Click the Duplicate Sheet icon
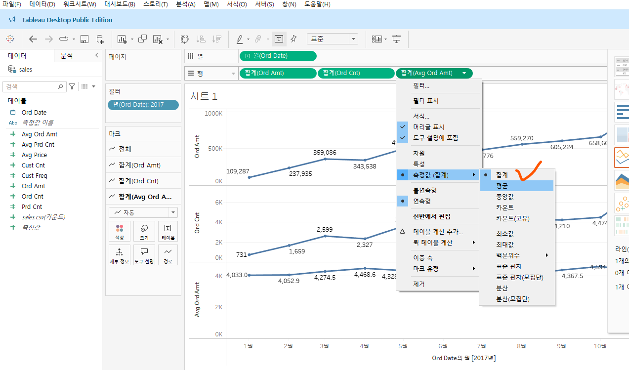The image size is (629, 370). tap(142, 39)
